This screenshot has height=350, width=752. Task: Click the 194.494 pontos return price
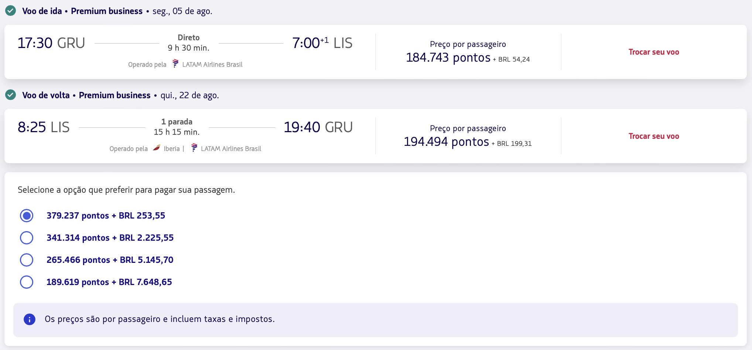[446, 142]
